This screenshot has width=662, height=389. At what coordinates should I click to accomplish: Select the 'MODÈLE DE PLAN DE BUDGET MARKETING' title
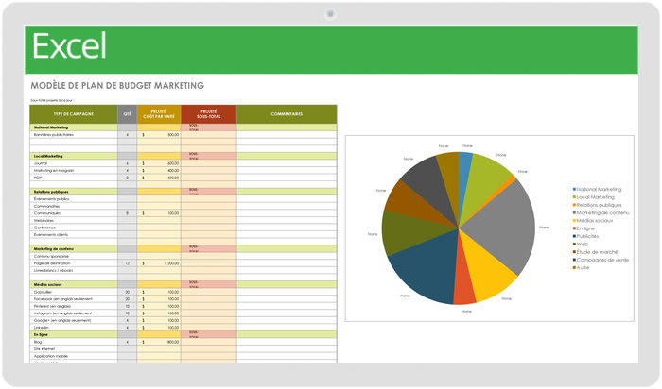[x=117, y=86]
